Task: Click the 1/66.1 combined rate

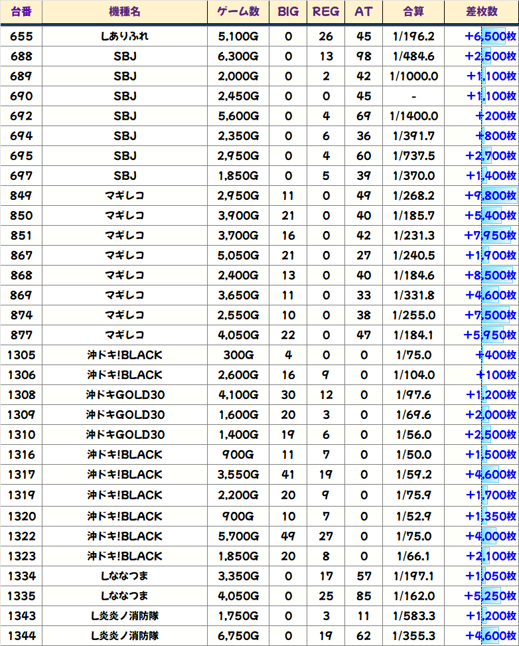Action: click(413, 556)
